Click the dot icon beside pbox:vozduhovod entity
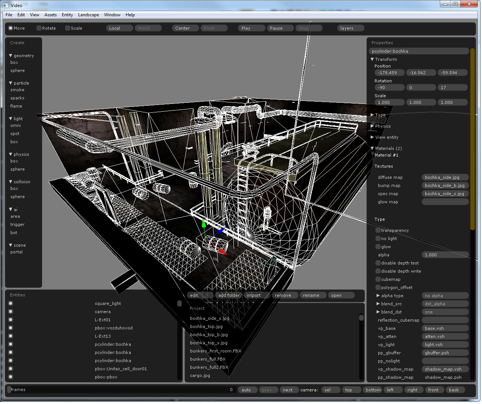The image size is (482, 404). click(10, 328)
